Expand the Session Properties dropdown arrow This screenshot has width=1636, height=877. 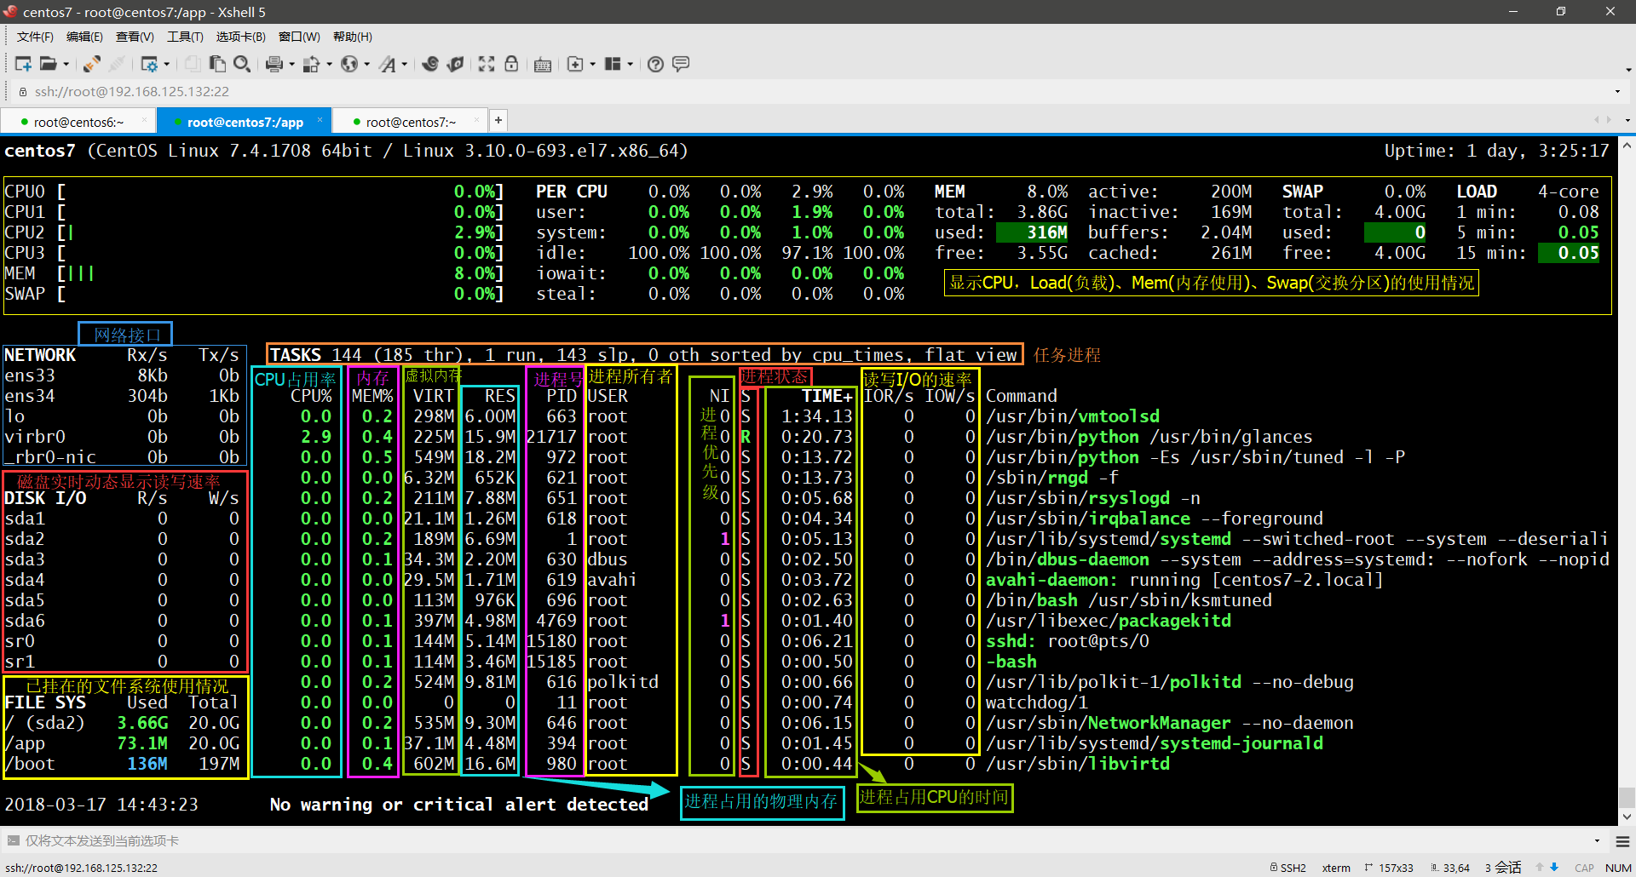166,64
